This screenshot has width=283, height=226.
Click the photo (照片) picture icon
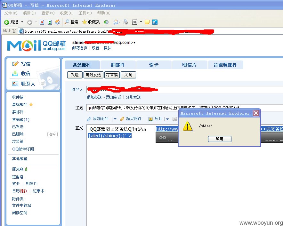point(150,119)
